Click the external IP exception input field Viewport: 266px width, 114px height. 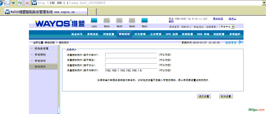(x=131, y=55)
